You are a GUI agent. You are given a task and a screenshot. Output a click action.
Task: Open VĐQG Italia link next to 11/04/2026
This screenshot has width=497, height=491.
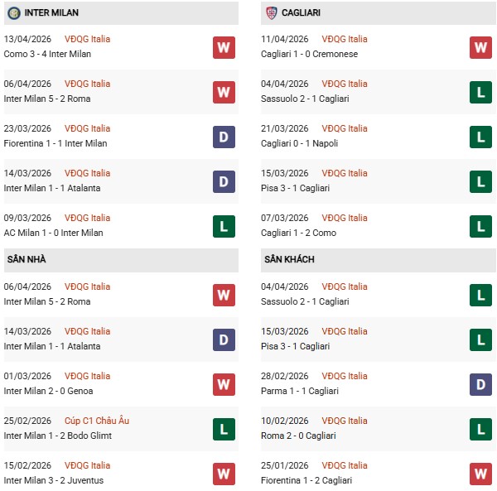click(x=345, y=39)
